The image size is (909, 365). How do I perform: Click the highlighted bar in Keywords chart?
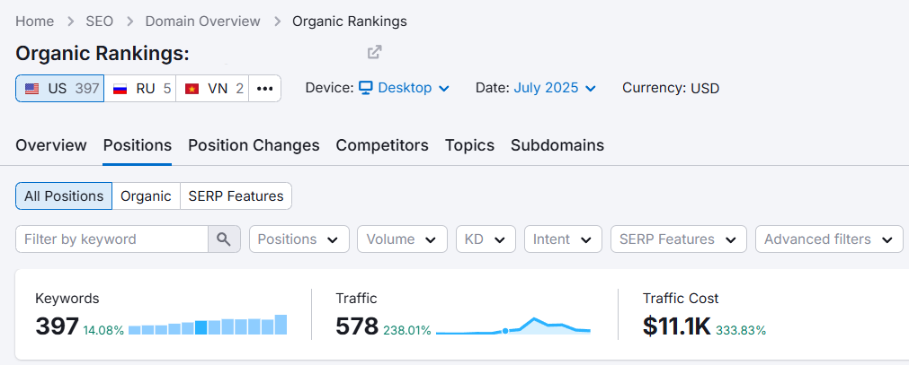click(201, 327)
